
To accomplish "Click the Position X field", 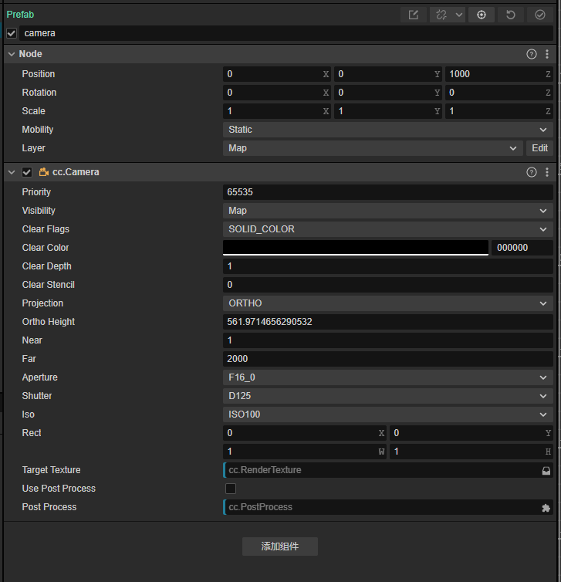I will coord(277,74).
